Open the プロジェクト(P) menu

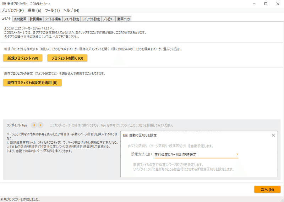click(12, 10)
